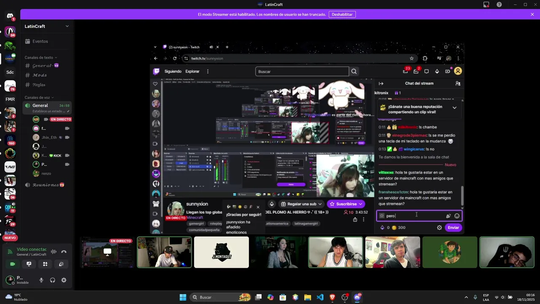Click latinagamergirl stream tag
This screenshot has height=304, width=540.
(306, 223)
